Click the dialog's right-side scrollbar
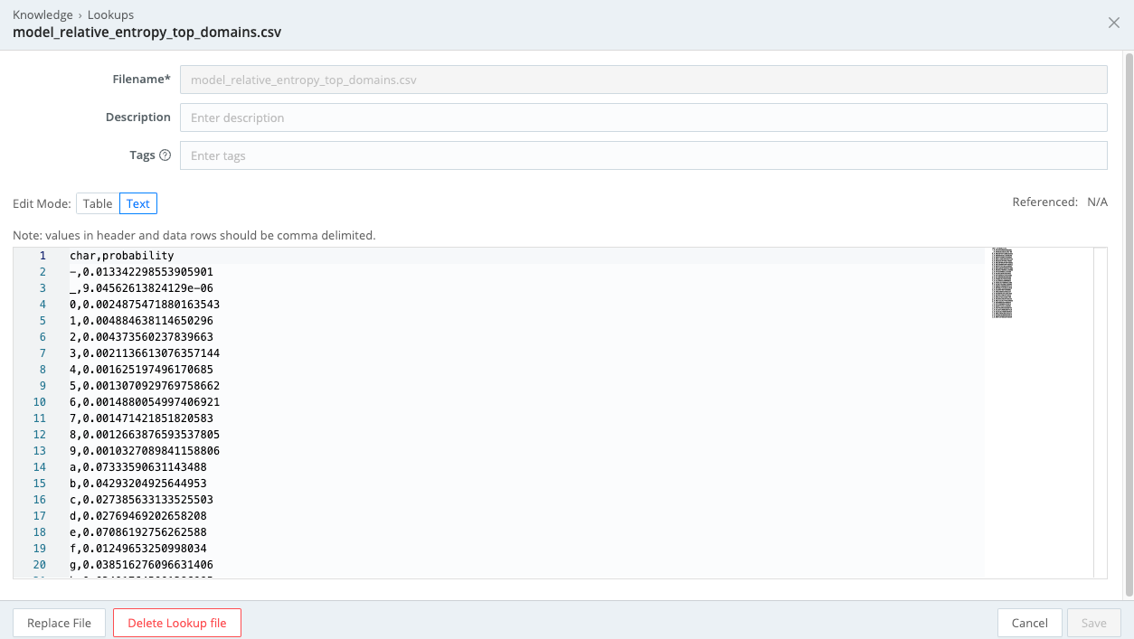Screen dimensions: 1134x639 1129,325
